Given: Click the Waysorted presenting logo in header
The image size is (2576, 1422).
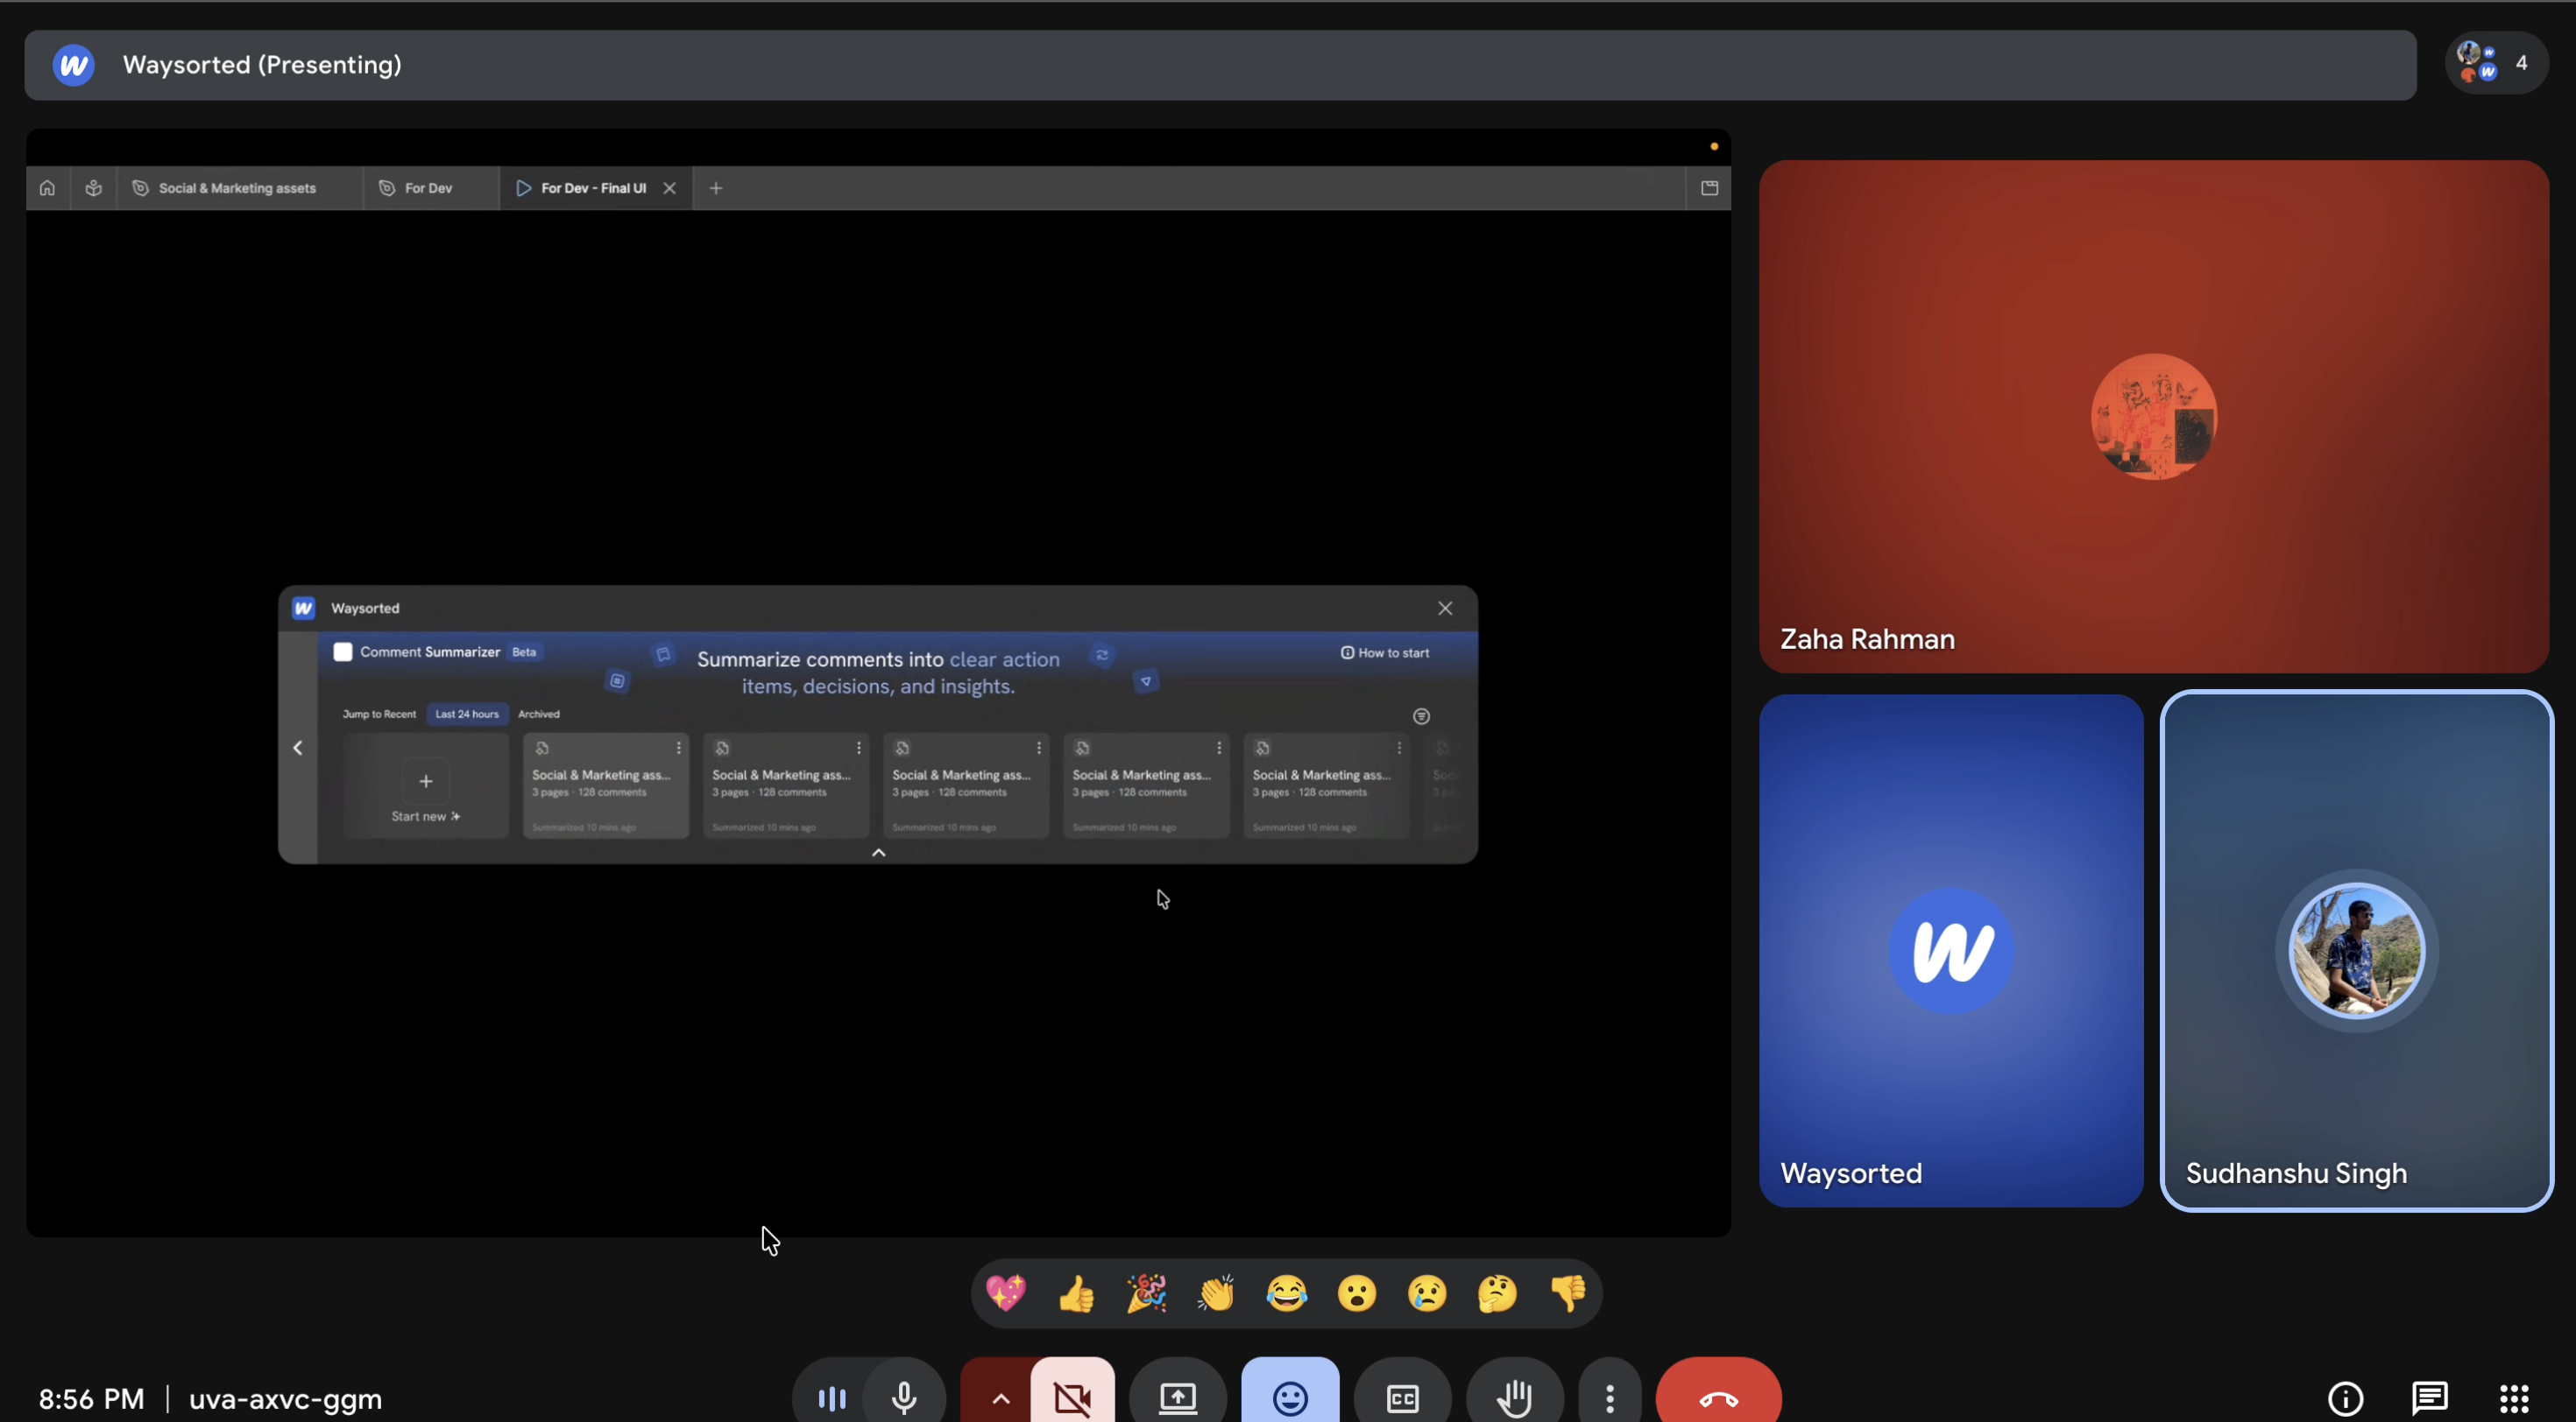Looking at the screenshot, I should pos(73,65).
